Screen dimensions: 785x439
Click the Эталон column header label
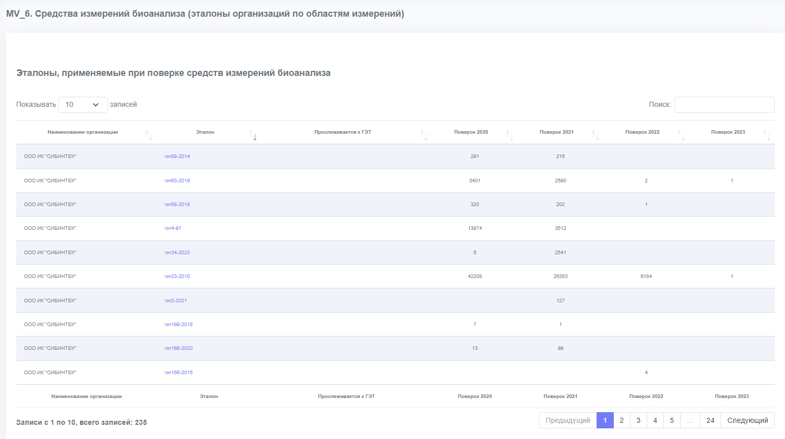click(x=205, y=132)
